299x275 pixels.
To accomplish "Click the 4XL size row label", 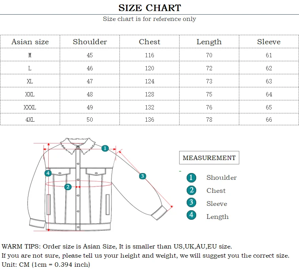I will [30, 120].
